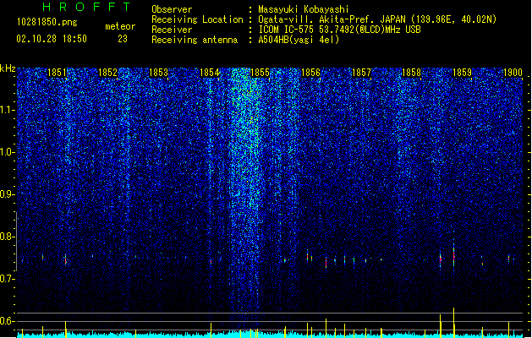This screenshot has height=338, width=532.
Task: Click the ICOM IC-575 receiver details
Action: [340, 30]
